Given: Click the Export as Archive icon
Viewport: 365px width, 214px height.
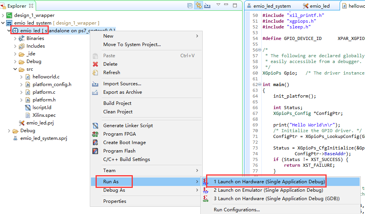Looking at the screenshot, I should pyautogui.click(x=95, y=92).
